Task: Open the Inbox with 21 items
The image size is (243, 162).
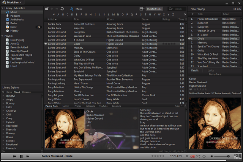Action: pyautogui.click(x=14, y=27)
